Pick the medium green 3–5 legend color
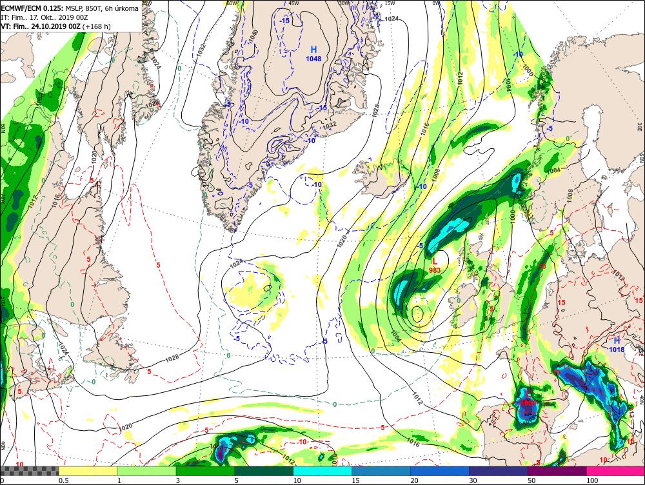Image resolution: width=645 pixels, height=485 pixels. tap(205, 471)
